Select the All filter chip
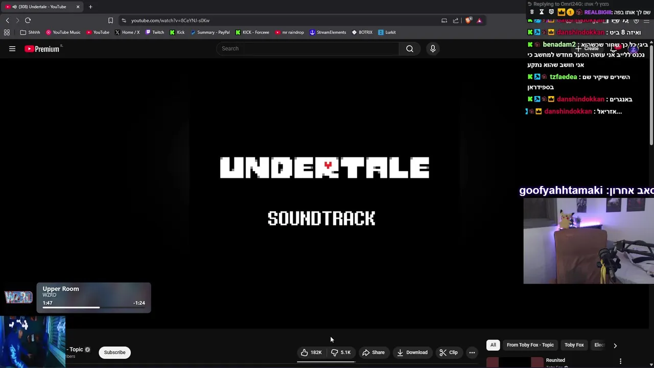 [493, 345]
